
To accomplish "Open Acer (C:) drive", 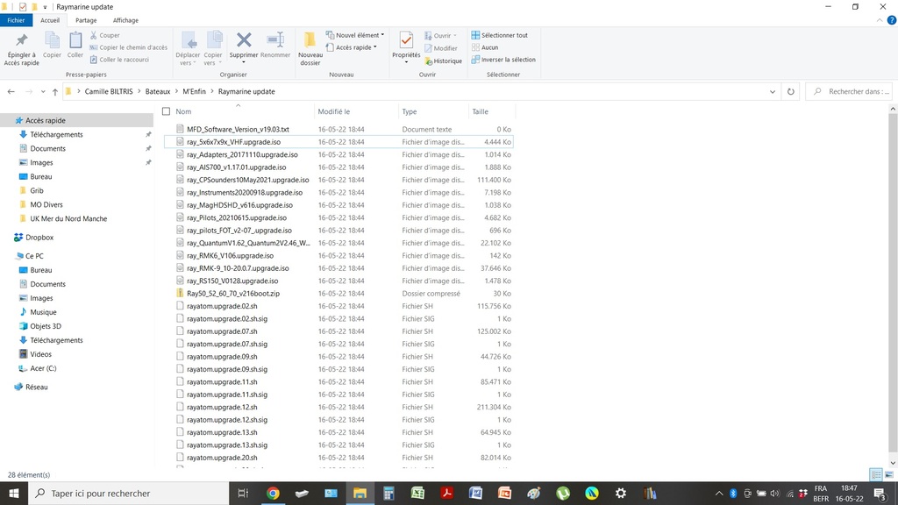I will (43, 368).
